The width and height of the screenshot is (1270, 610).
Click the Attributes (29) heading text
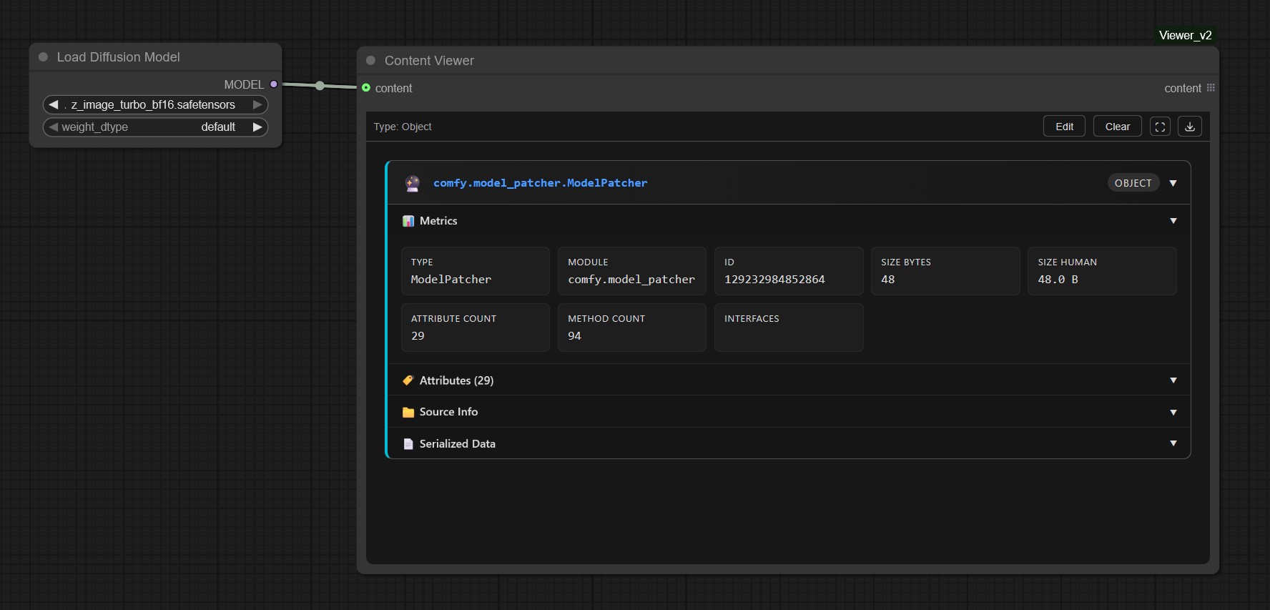point(456,380)
